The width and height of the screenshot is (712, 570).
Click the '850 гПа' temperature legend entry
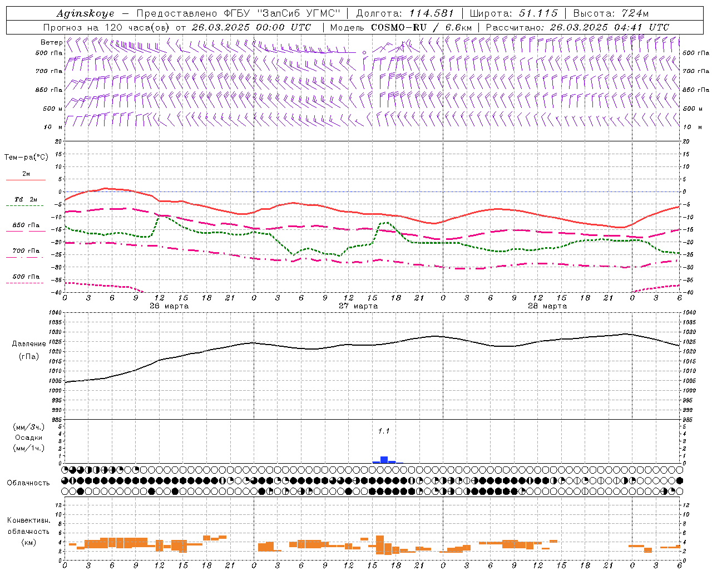coord(26,225)
